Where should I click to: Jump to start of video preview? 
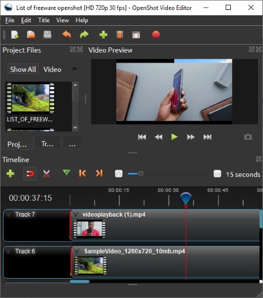[142, 137]
